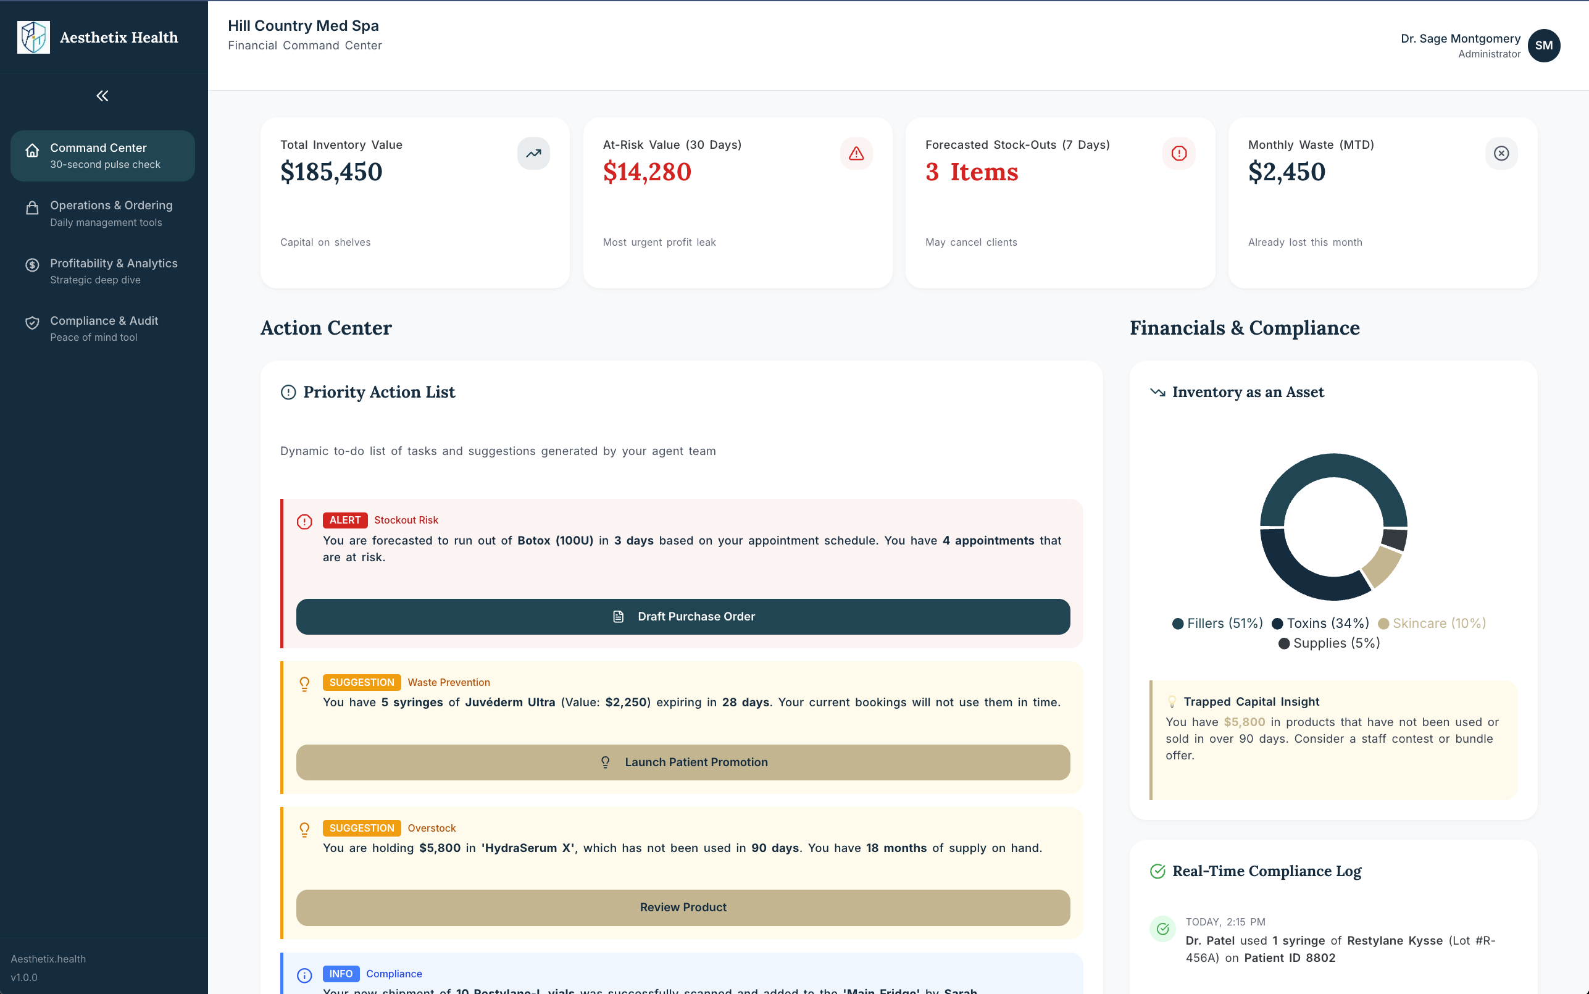
Task: Click the waste icon on Monthly Waste card
Action: tap(1501, 153)
